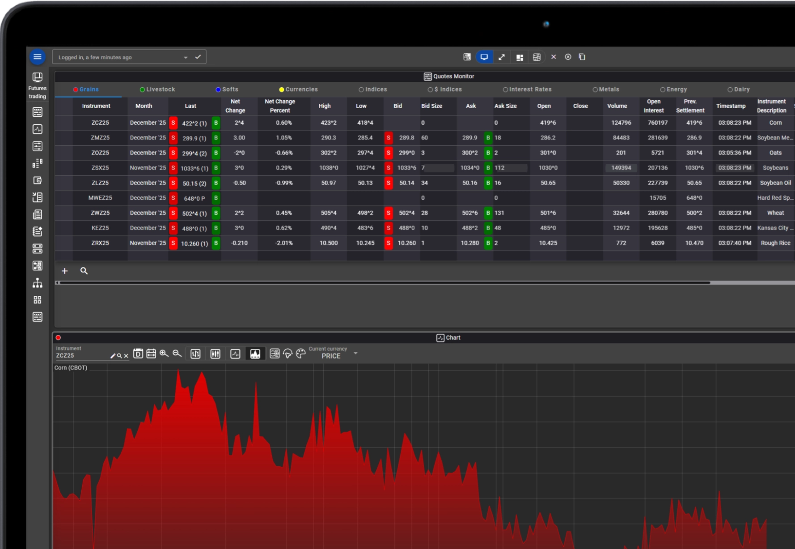Switch to the Livestock tab
The width and height of the screenshot is (795, 549).
tap(157, 89)
